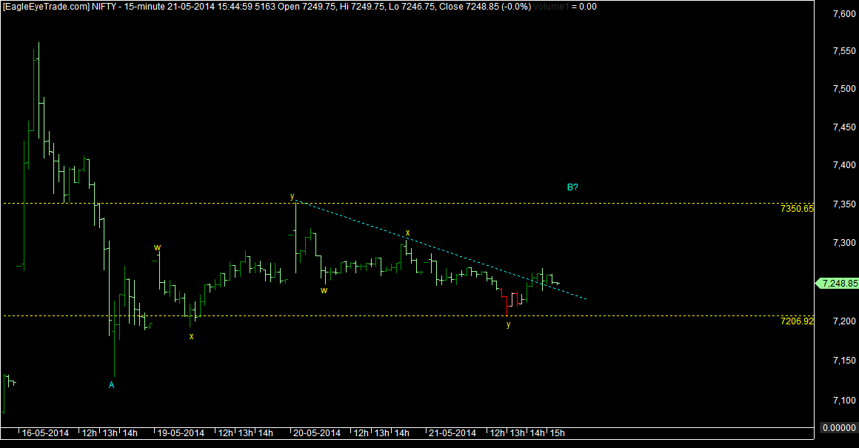Click the 12h label after 16-05-2014
Screen dimensions: 859x448
[90, 433]
